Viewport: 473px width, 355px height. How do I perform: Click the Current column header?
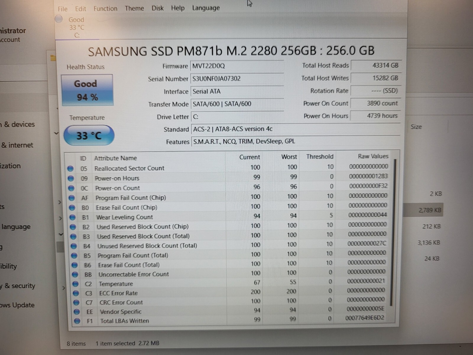click(250, 157)
